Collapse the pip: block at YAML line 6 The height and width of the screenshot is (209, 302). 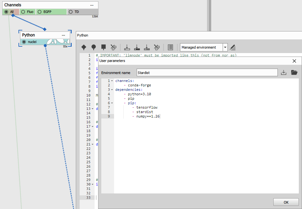click(x=112, y=103)
